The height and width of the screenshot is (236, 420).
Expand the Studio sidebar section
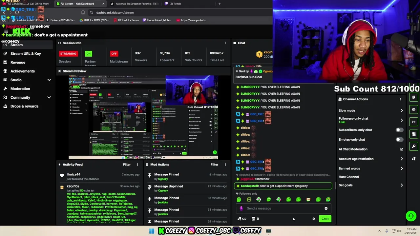(x=49, y=80)
